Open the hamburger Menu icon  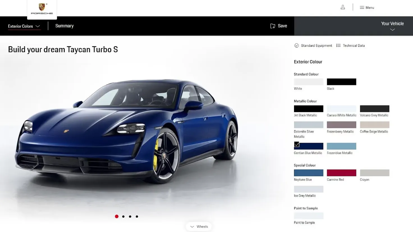362,8
